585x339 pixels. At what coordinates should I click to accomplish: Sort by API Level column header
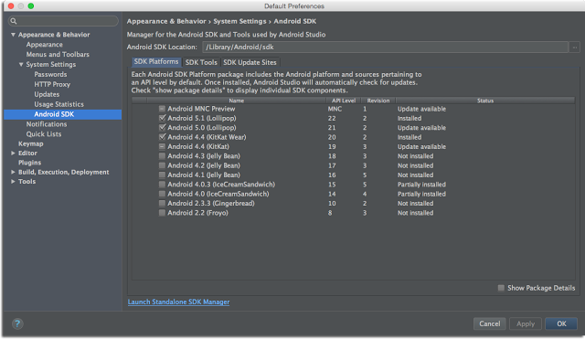point(344,101)
